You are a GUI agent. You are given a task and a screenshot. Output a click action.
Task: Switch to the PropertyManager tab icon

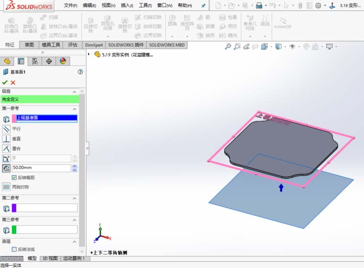pyautogui.click(x=21, y=61)
